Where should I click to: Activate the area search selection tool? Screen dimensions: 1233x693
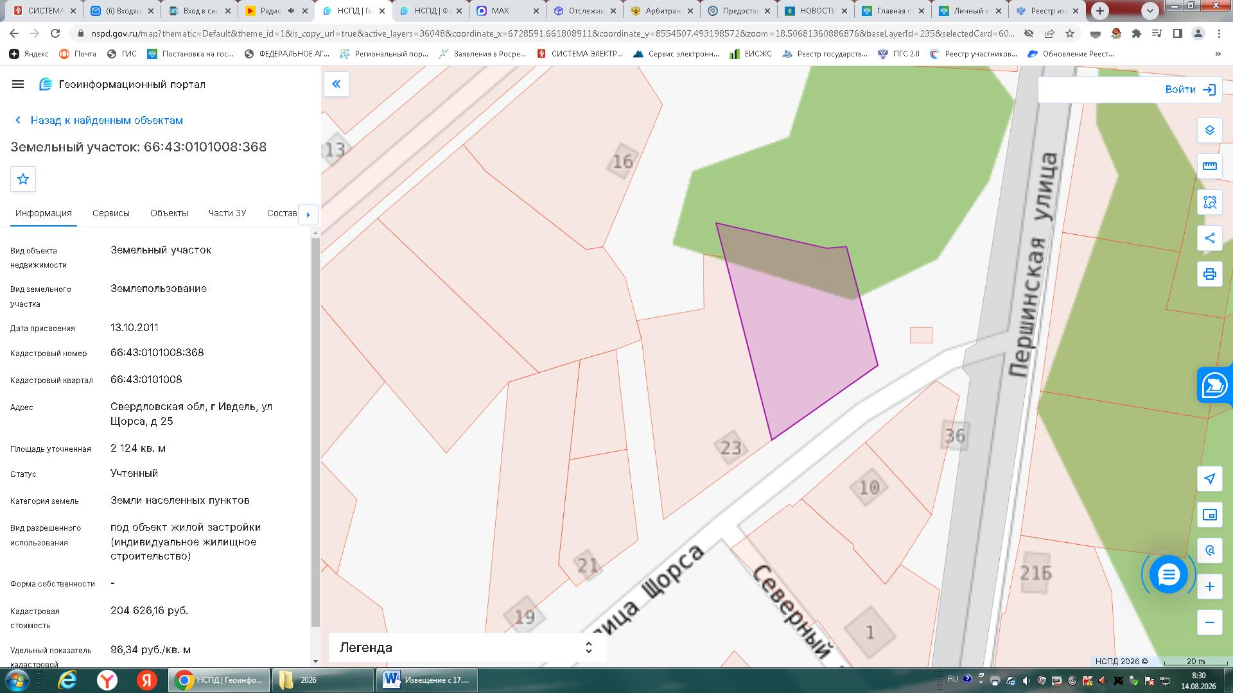tap(1210, 203)
